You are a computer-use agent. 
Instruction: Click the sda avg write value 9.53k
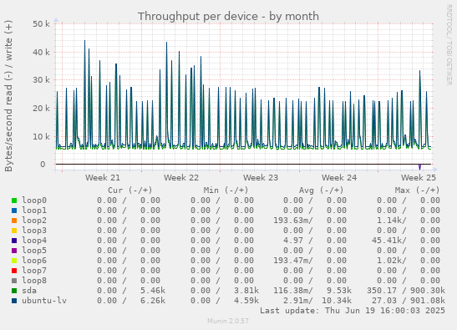(339, 291)
